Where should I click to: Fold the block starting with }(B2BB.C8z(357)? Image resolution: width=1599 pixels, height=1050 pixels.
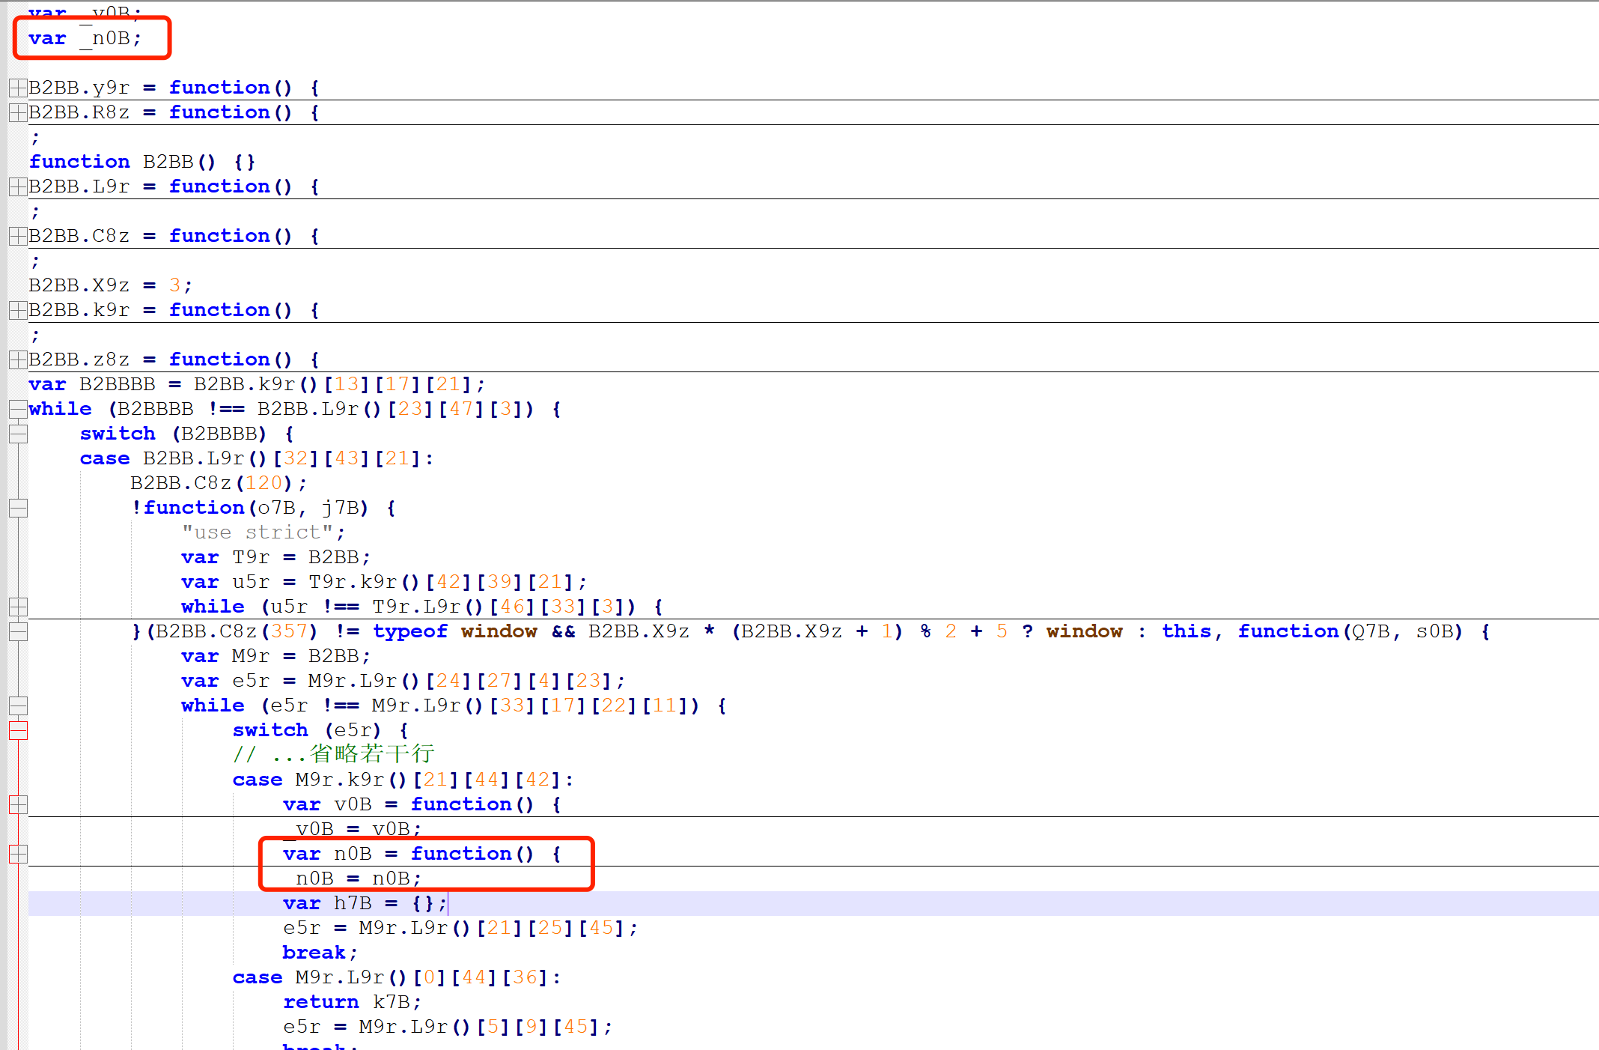(18, 632)
